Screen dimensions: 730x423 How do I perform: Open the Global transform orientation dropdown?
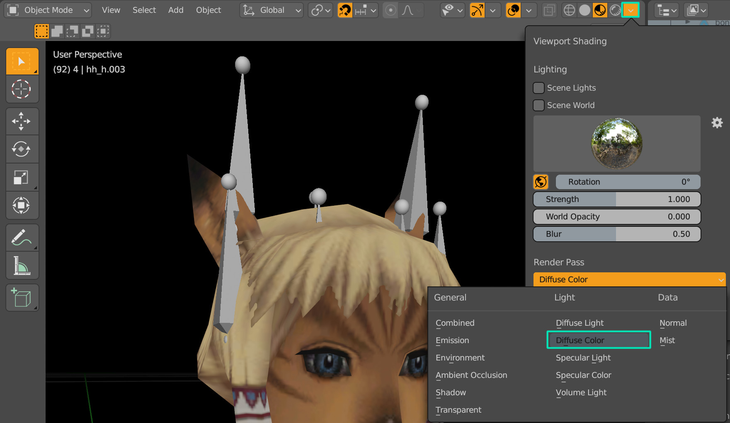pyautogui.click(x=272, y=10)
